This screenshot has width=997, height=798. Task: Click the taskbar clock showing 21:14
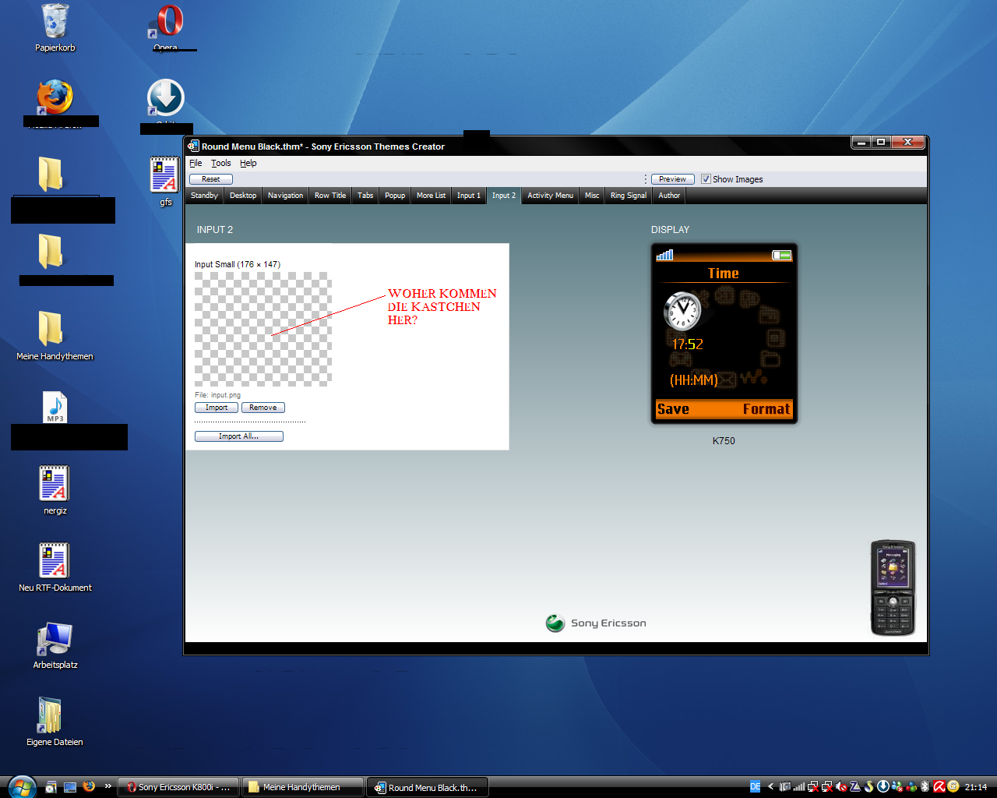pos(976,787)
